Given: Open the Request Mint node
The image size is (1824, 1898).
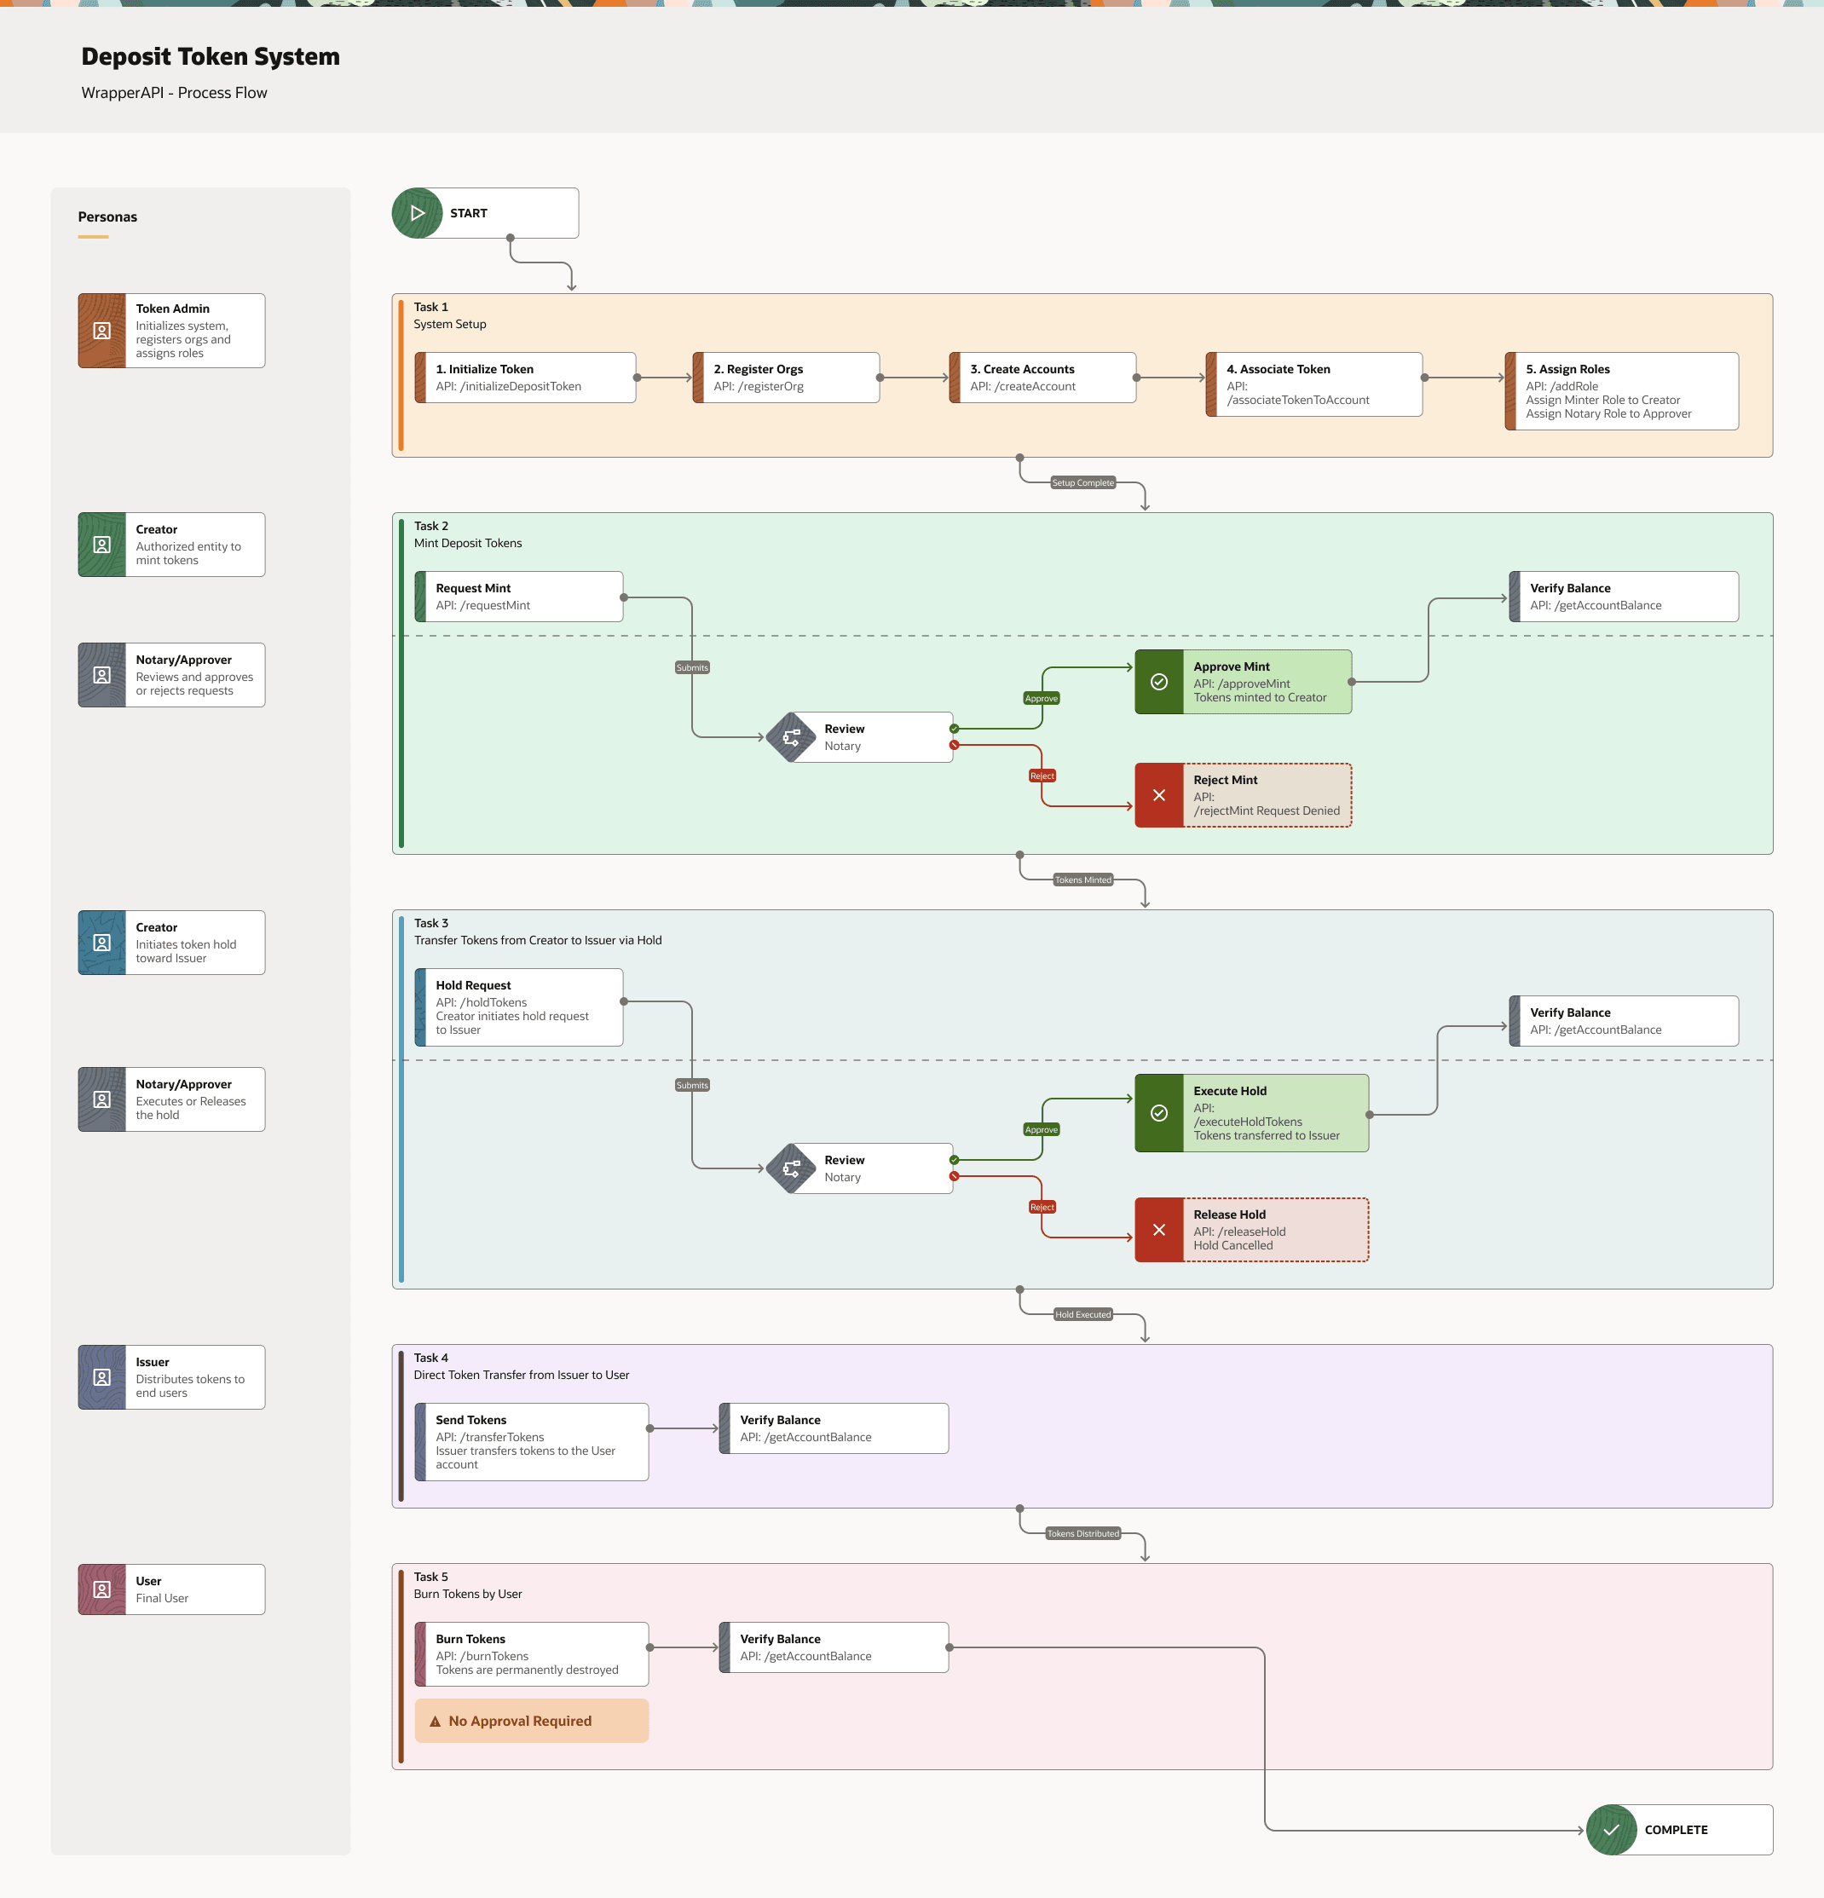Looking at the screenshot, I should point(518,597).
